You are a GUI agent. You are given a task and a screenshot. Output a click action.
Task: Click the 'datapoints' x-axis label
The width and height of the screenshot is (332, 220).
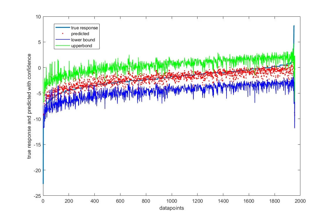172,208
